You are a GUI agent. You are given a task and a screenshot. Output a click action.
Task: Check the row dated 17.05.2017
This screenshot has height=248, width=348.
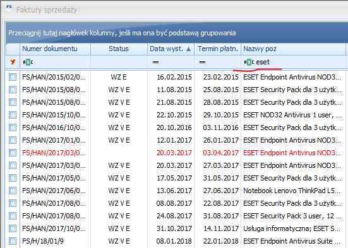tap(13, 178)
